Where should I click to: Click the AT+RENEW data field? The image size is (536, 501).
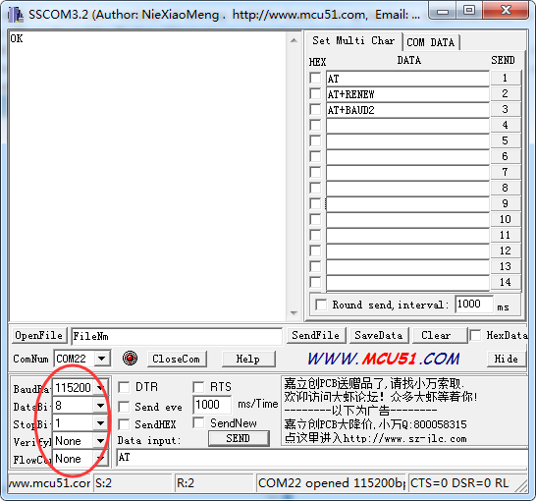[407, 94]
